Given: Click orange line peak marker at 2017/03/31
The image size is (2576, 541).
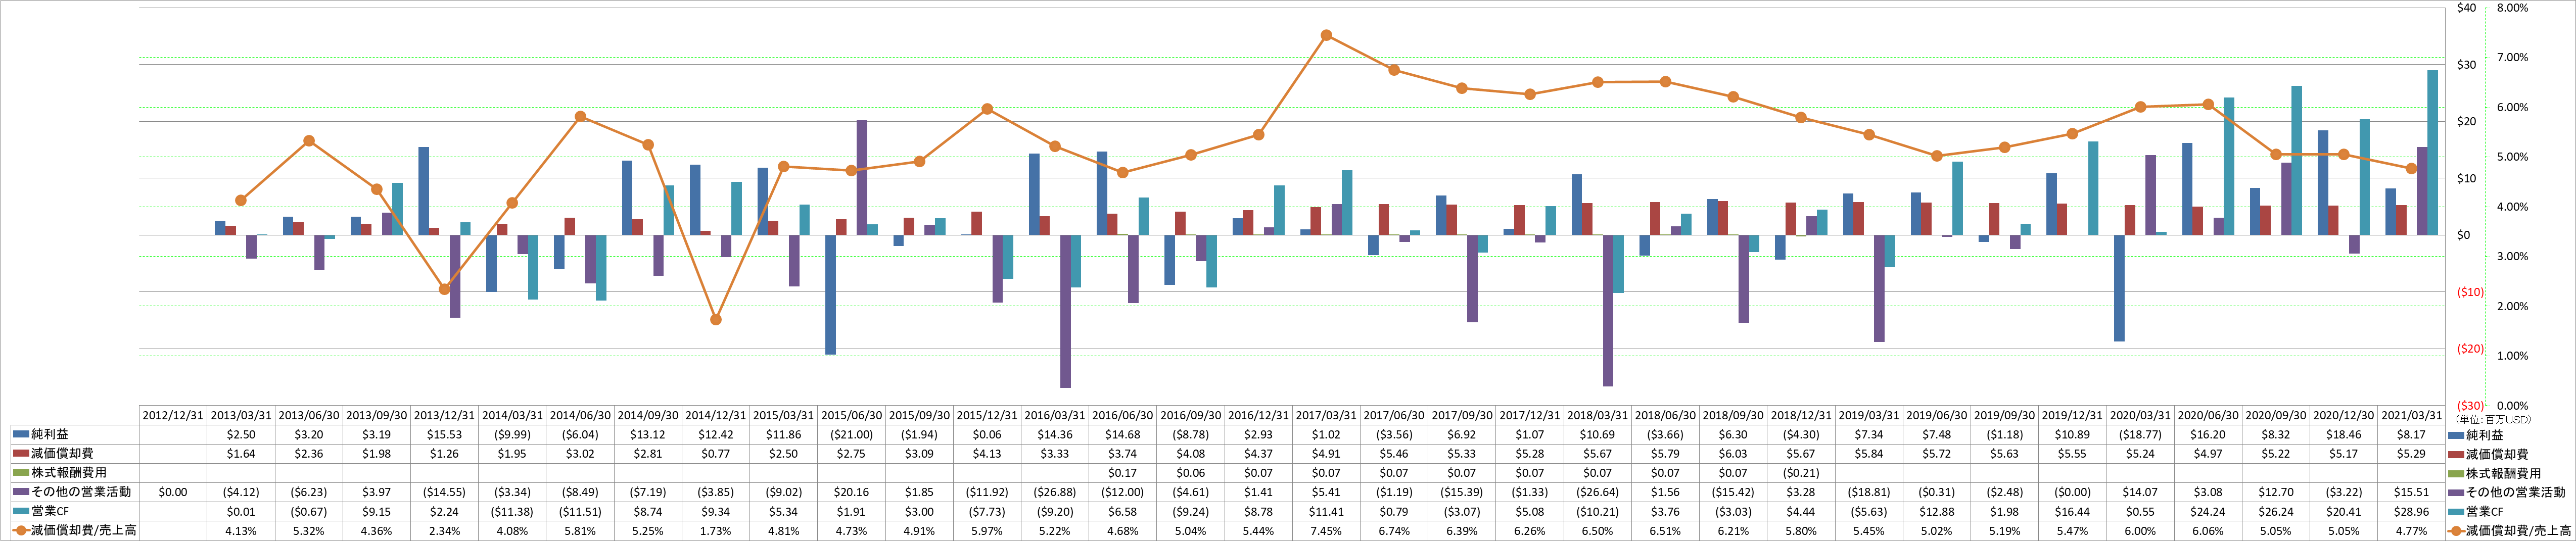Looking at the screenshot, I should (x=1326, y=35).
